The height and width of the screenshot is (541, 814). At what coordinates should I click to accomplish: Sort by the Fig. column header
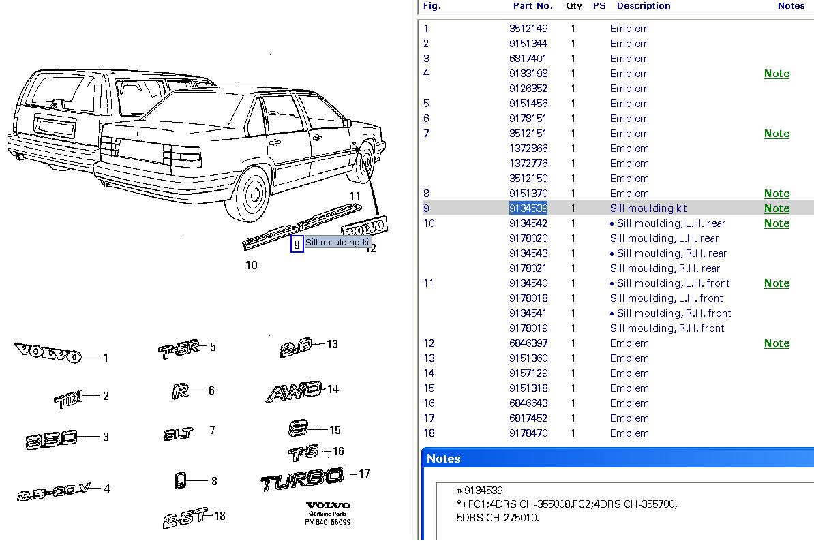[x=432, y=6]
